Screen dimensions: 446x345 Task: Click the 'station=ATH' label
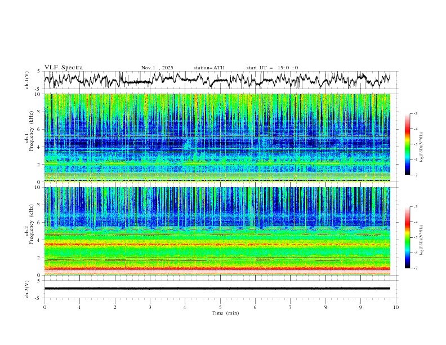(x=209, y=68)
